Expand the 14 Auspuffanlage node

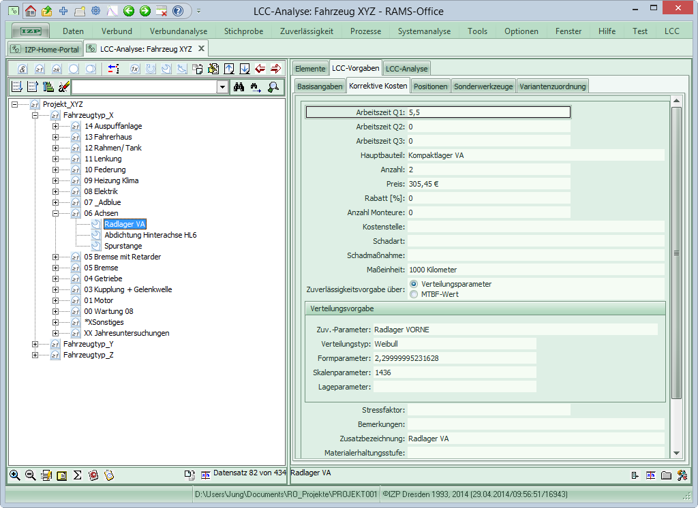point(55,127)
